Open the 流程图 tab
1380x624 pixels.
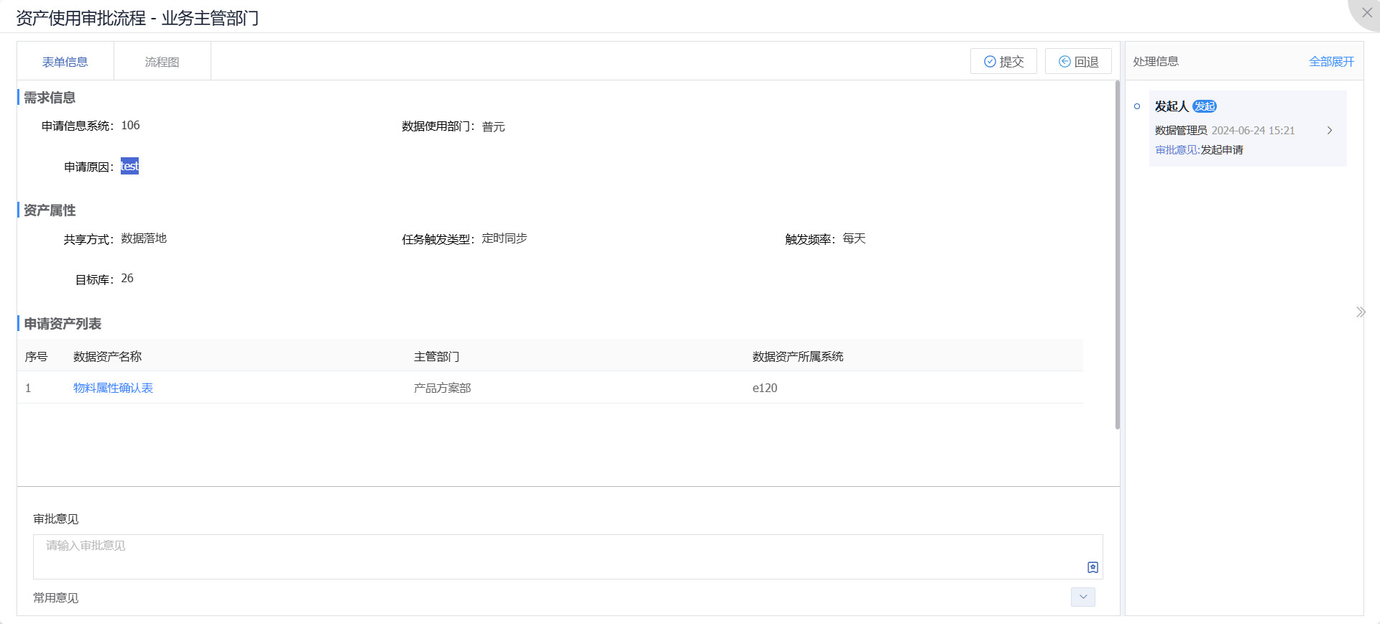162,62
